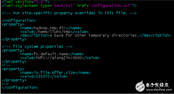Click the io.file.bffer.size property name

click(x=54, y=73)
